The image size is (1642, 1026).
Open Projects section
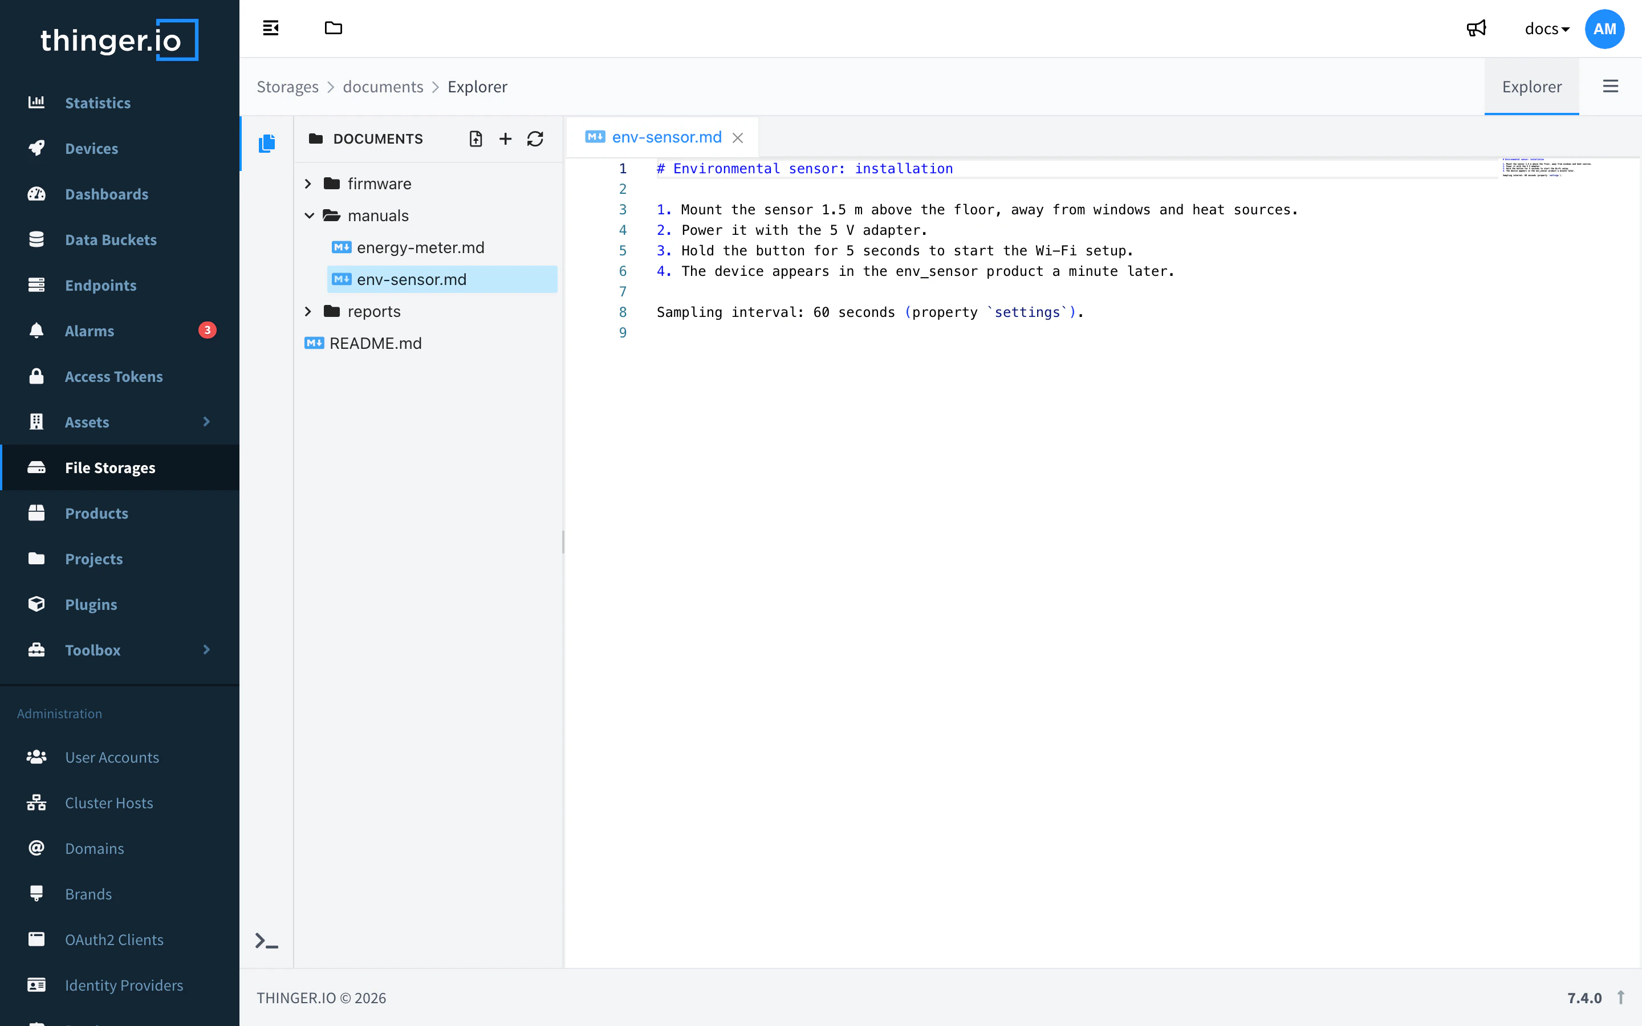coord(119,559)
